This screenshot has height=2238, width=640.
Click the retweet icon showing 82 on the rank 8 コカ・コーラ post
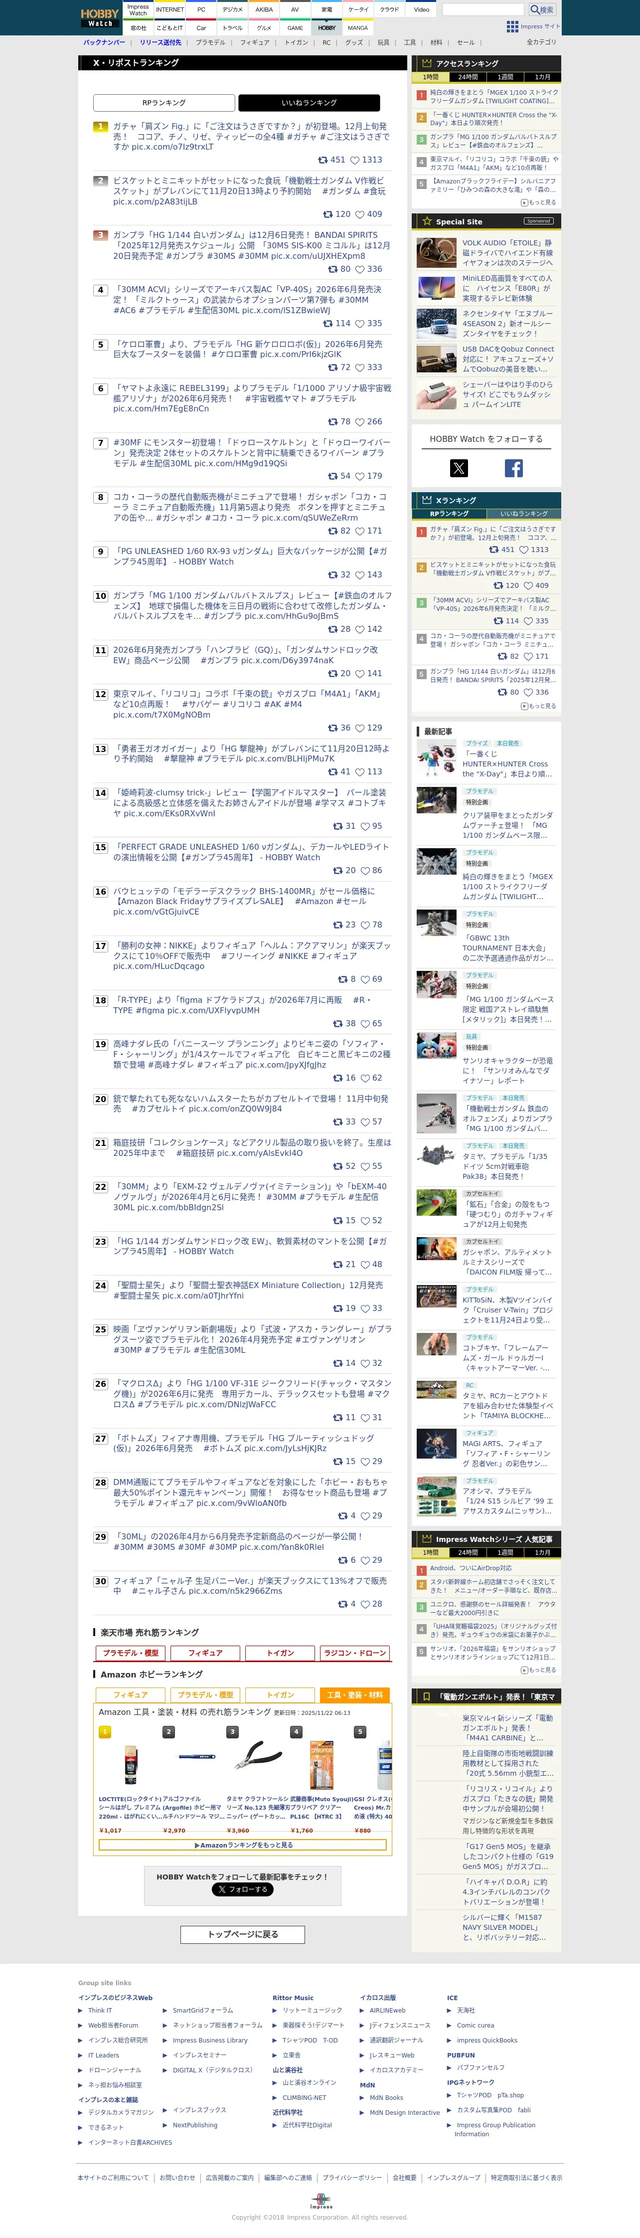coord(333,531)
